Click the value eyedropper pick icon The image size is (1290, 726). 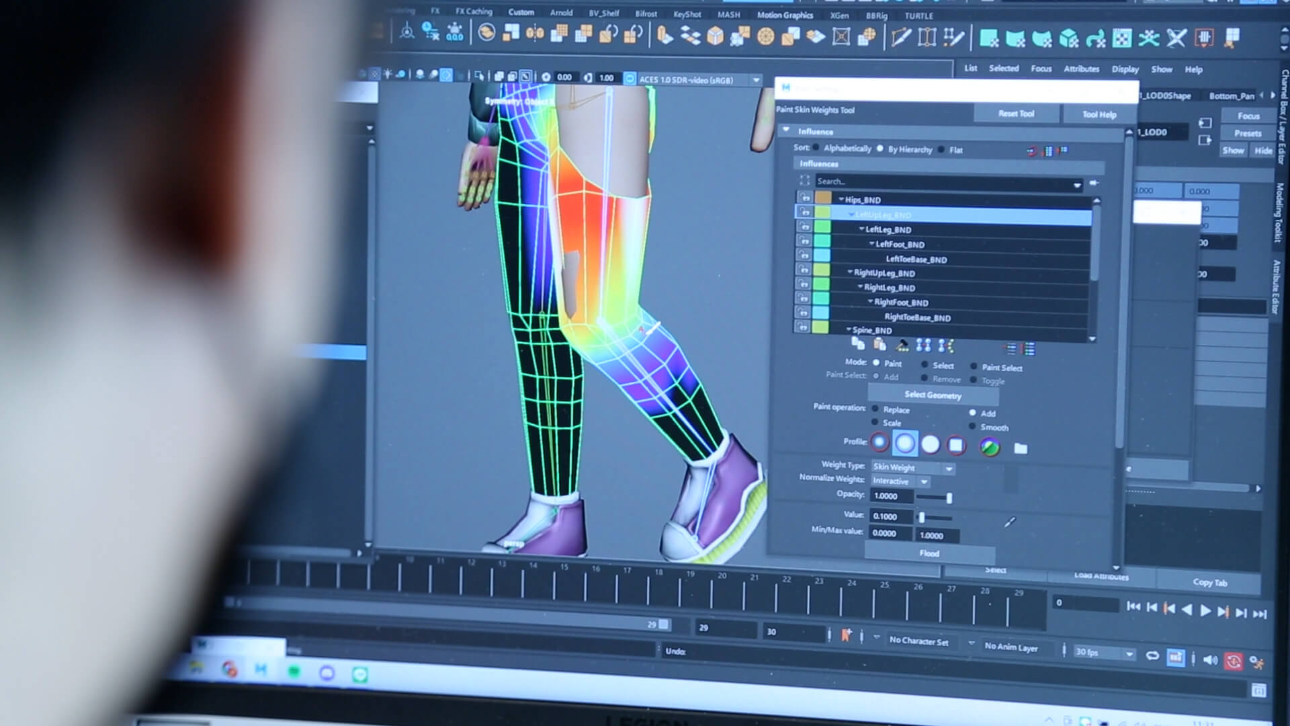pos(1009,522)
